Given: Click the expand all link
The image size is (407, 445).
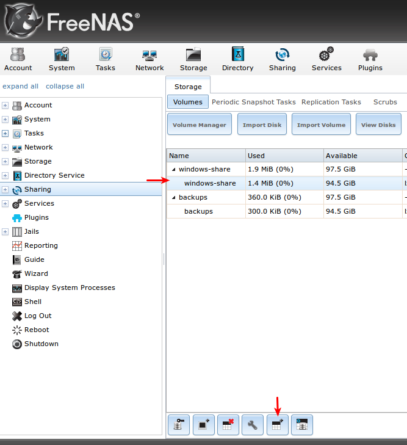Looking at the screenshot, I should pos(20,86).
